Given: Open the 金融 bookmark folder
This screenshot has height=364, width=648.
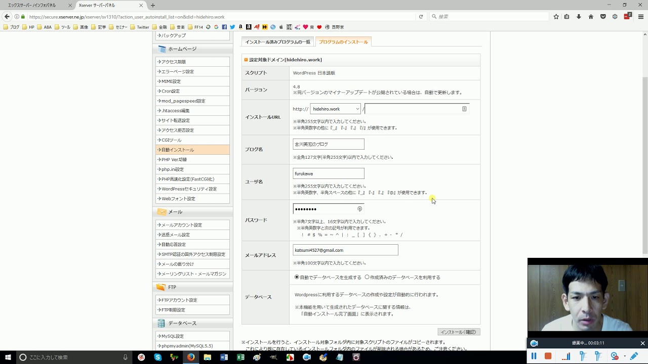Looking at the screenshot, I should tap(159, 27).
